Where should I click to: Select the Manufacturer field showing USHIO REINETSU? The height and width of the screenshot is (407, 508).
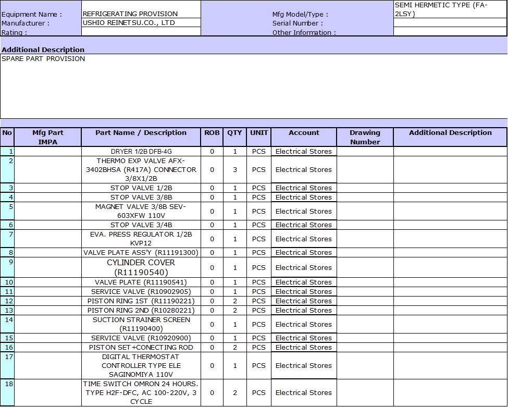[x=141, y=23]
